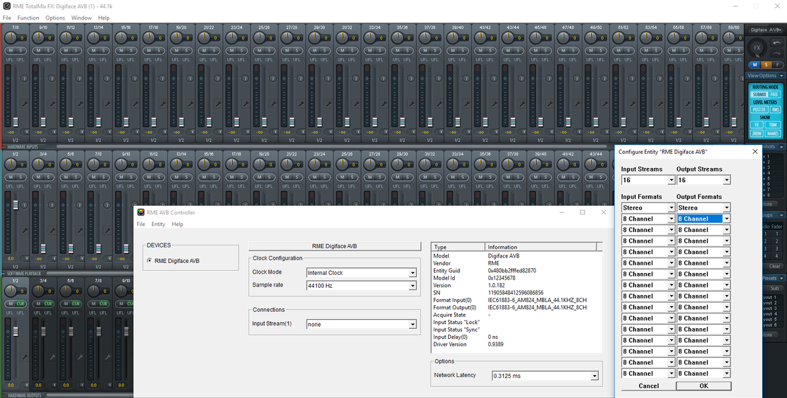Click the FX return knob in control strip
The image size is (787, 398).
point(757,48)
